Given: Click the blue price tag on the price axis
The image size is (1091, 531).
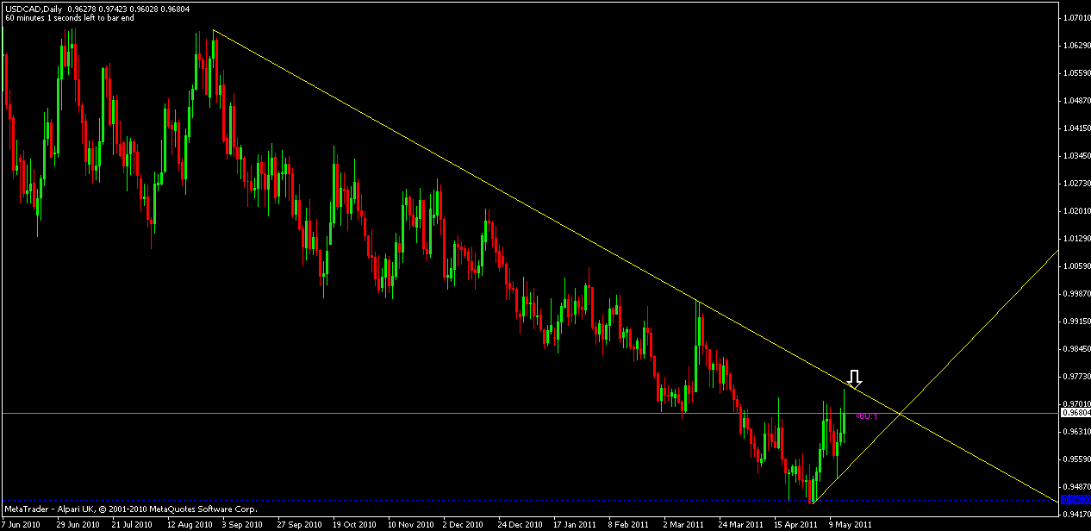Looking at the screenshot, I should (1075, 500).
